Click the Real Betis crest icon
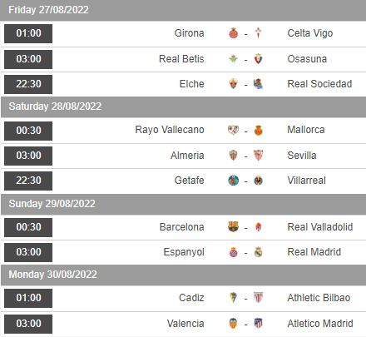 click(234, 59)
